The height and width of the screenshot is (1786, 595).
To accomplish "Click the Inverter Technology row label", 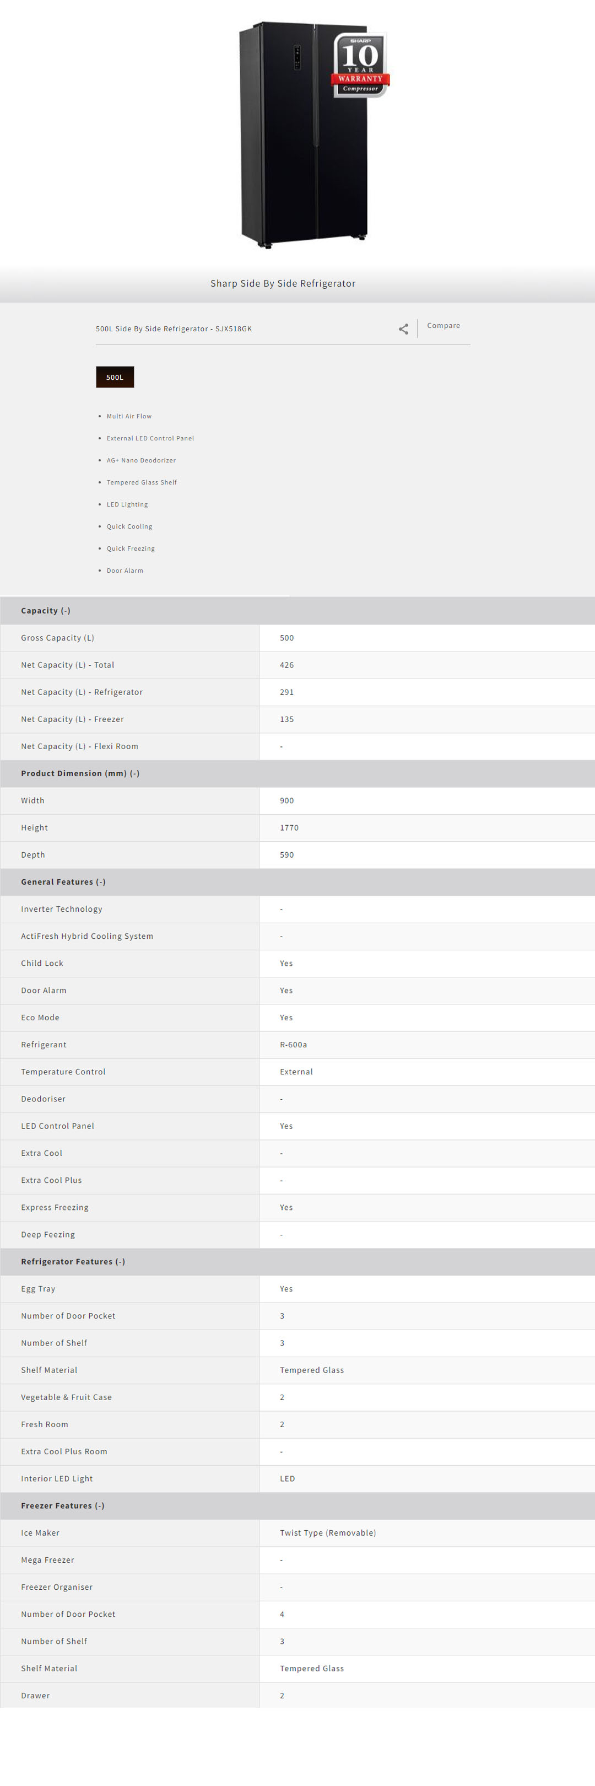I will (x=62, y=909).
